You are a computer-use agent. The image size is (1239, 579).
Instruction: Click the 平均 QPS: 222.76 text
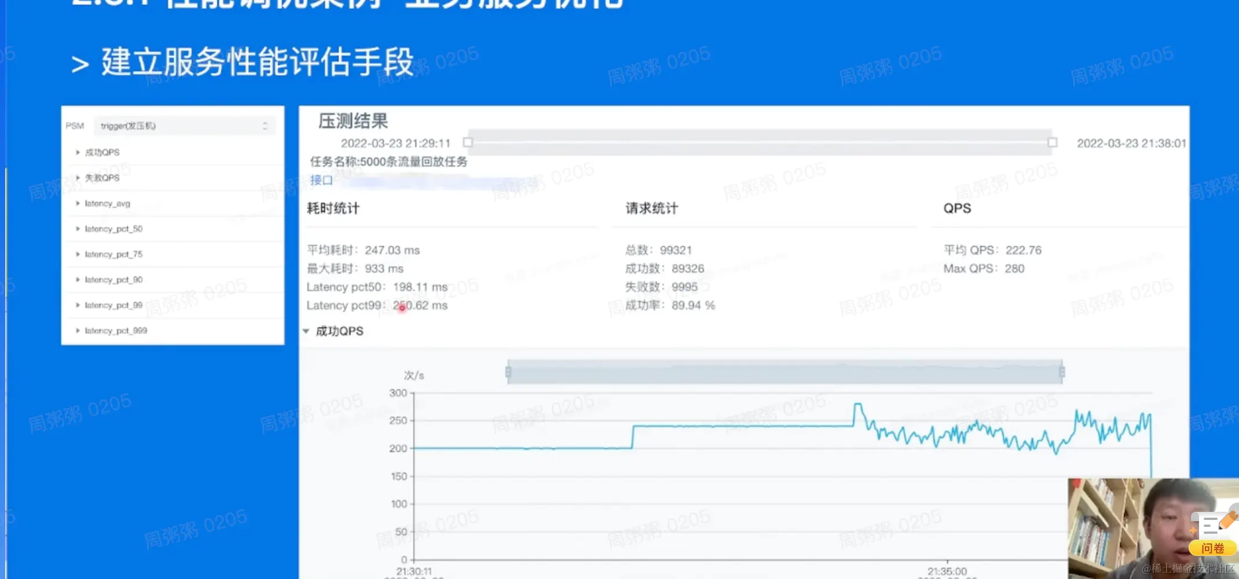pyautogui.click(x=992, y=250)
